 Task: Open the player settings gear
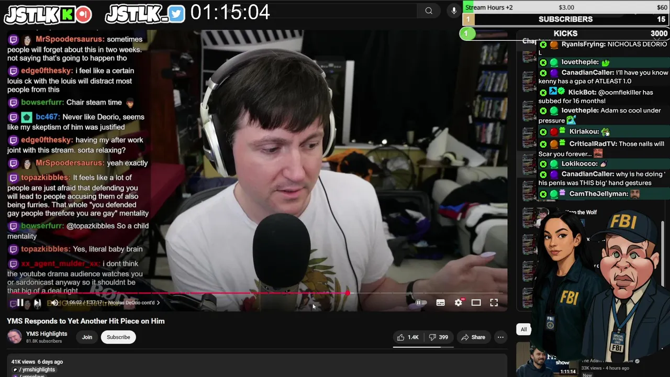(459, 303)
